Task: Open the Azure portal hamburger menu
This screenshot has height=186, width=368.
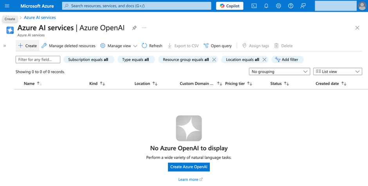Action: click(x=7, y=6)
